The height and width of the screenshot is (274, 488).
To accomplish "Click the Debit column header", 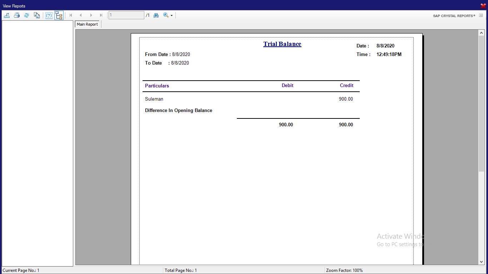I will pos(288,86).
